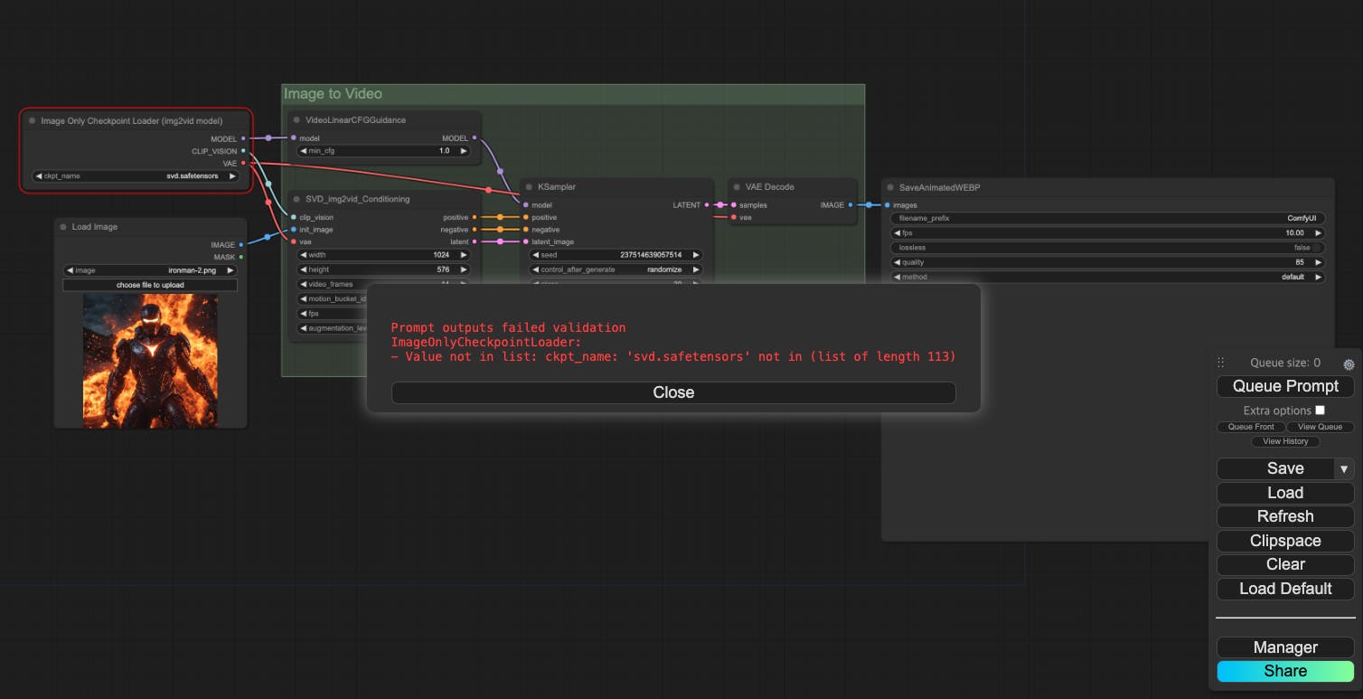Collapse the KSampler node via title dot

coord(529,187)
